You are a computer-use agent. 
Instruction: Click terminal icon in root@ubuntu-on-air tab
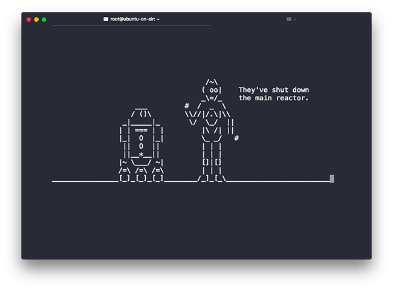click(x=106, y=19)
